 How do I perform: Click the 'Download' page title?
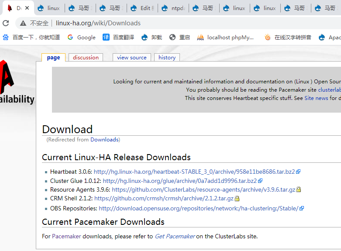coord(67,129)
